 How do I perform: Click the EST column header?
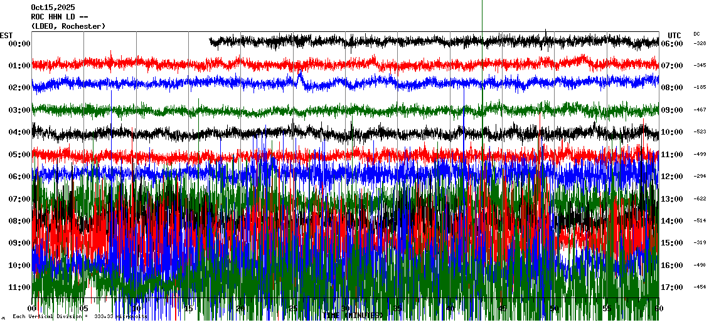point(6,34)
